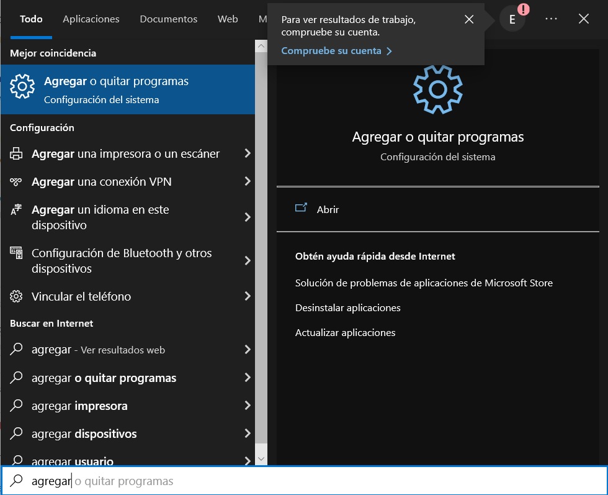Click the large gear icon in preview pane

coord(438,89)
